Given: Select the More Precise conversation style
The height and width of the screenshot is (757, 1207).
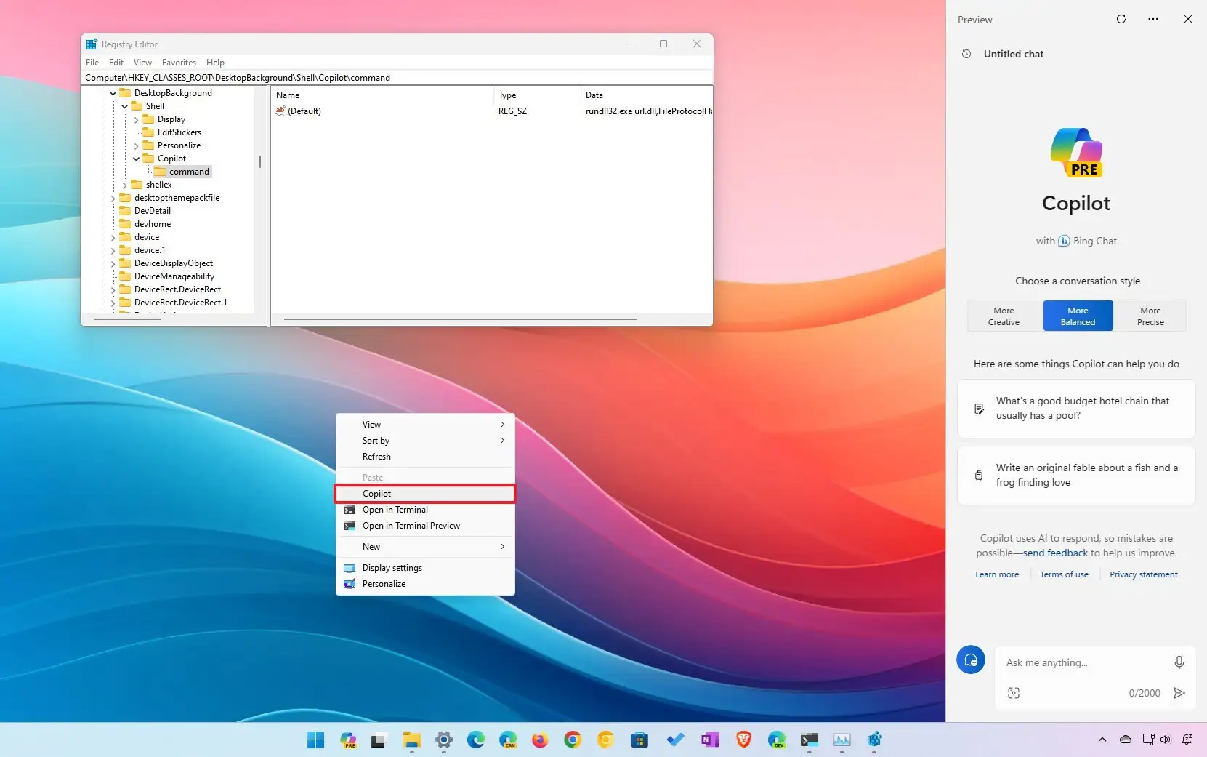Looking at the screenshot, I should [1150, 316].
